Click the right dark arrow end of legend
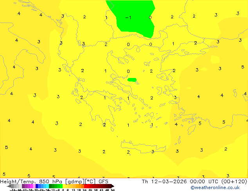 point(113,186)
